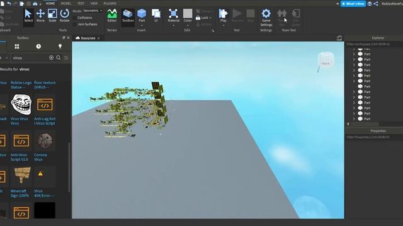Pick the Rotate tool
Image resolution: width=403 pixels, height=226 pixels.
pyautogui.click(x=64, y=16)
